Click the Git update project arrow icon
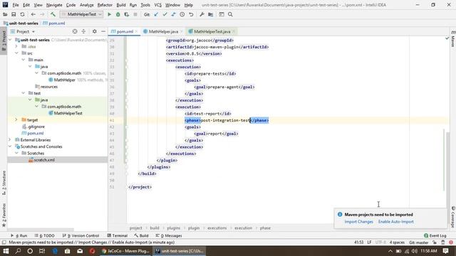The width and height of the screenshot is (456, 256). tap(156, 14)
